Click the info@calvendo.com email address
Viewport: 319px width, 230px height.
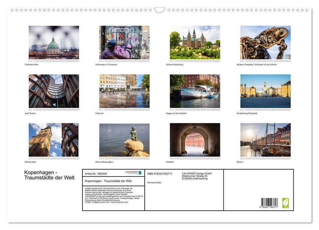coord(98,203)
